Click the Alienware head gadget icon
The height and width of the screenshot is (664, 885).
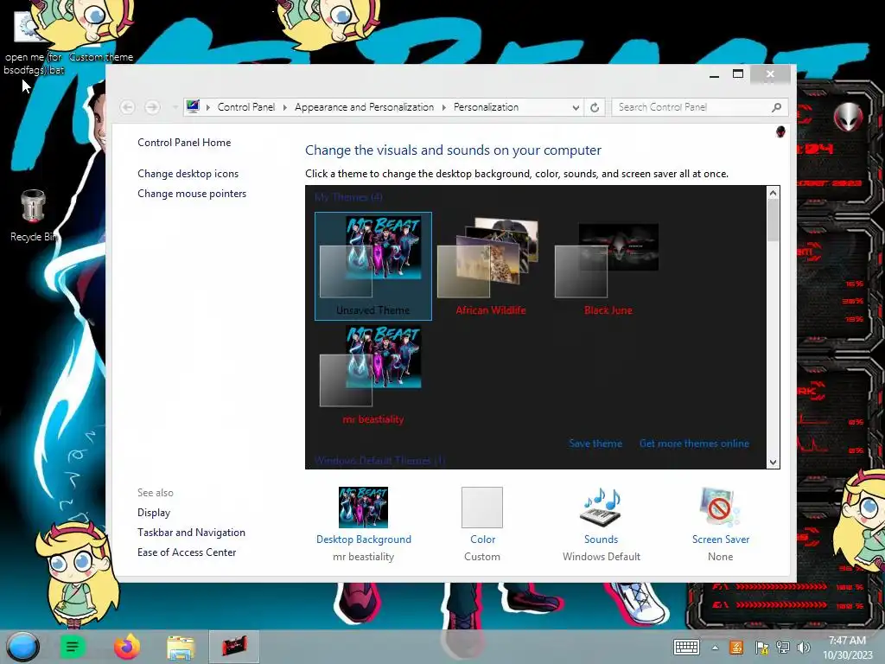849,117
